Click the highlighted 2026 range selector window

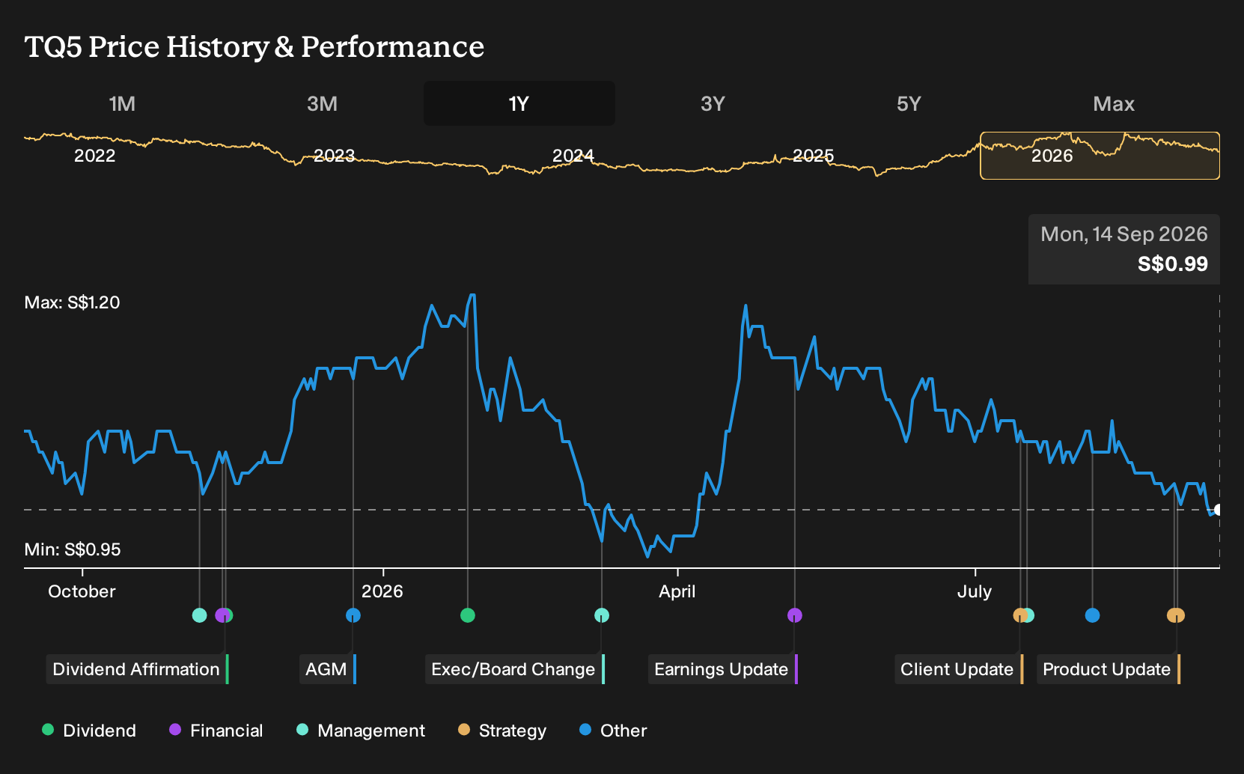(1100, 156)
